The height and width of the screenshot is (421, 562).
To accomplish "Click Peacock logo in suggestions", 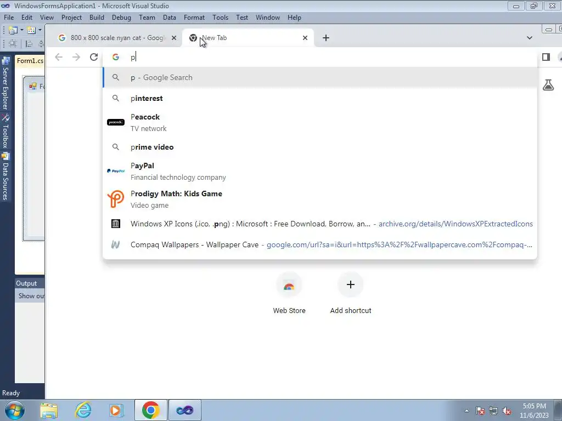I will coord(116,122).
